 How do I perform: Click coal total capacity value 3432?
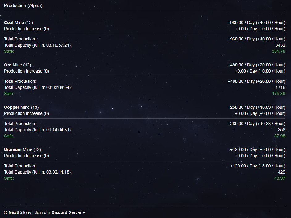click(280, 45)
